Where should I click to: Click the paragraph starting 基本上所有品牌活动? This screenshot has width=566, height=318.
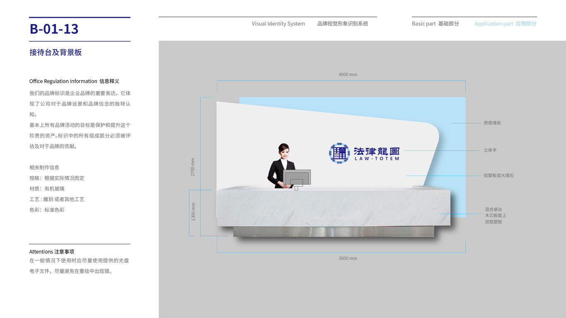(80, 135)
